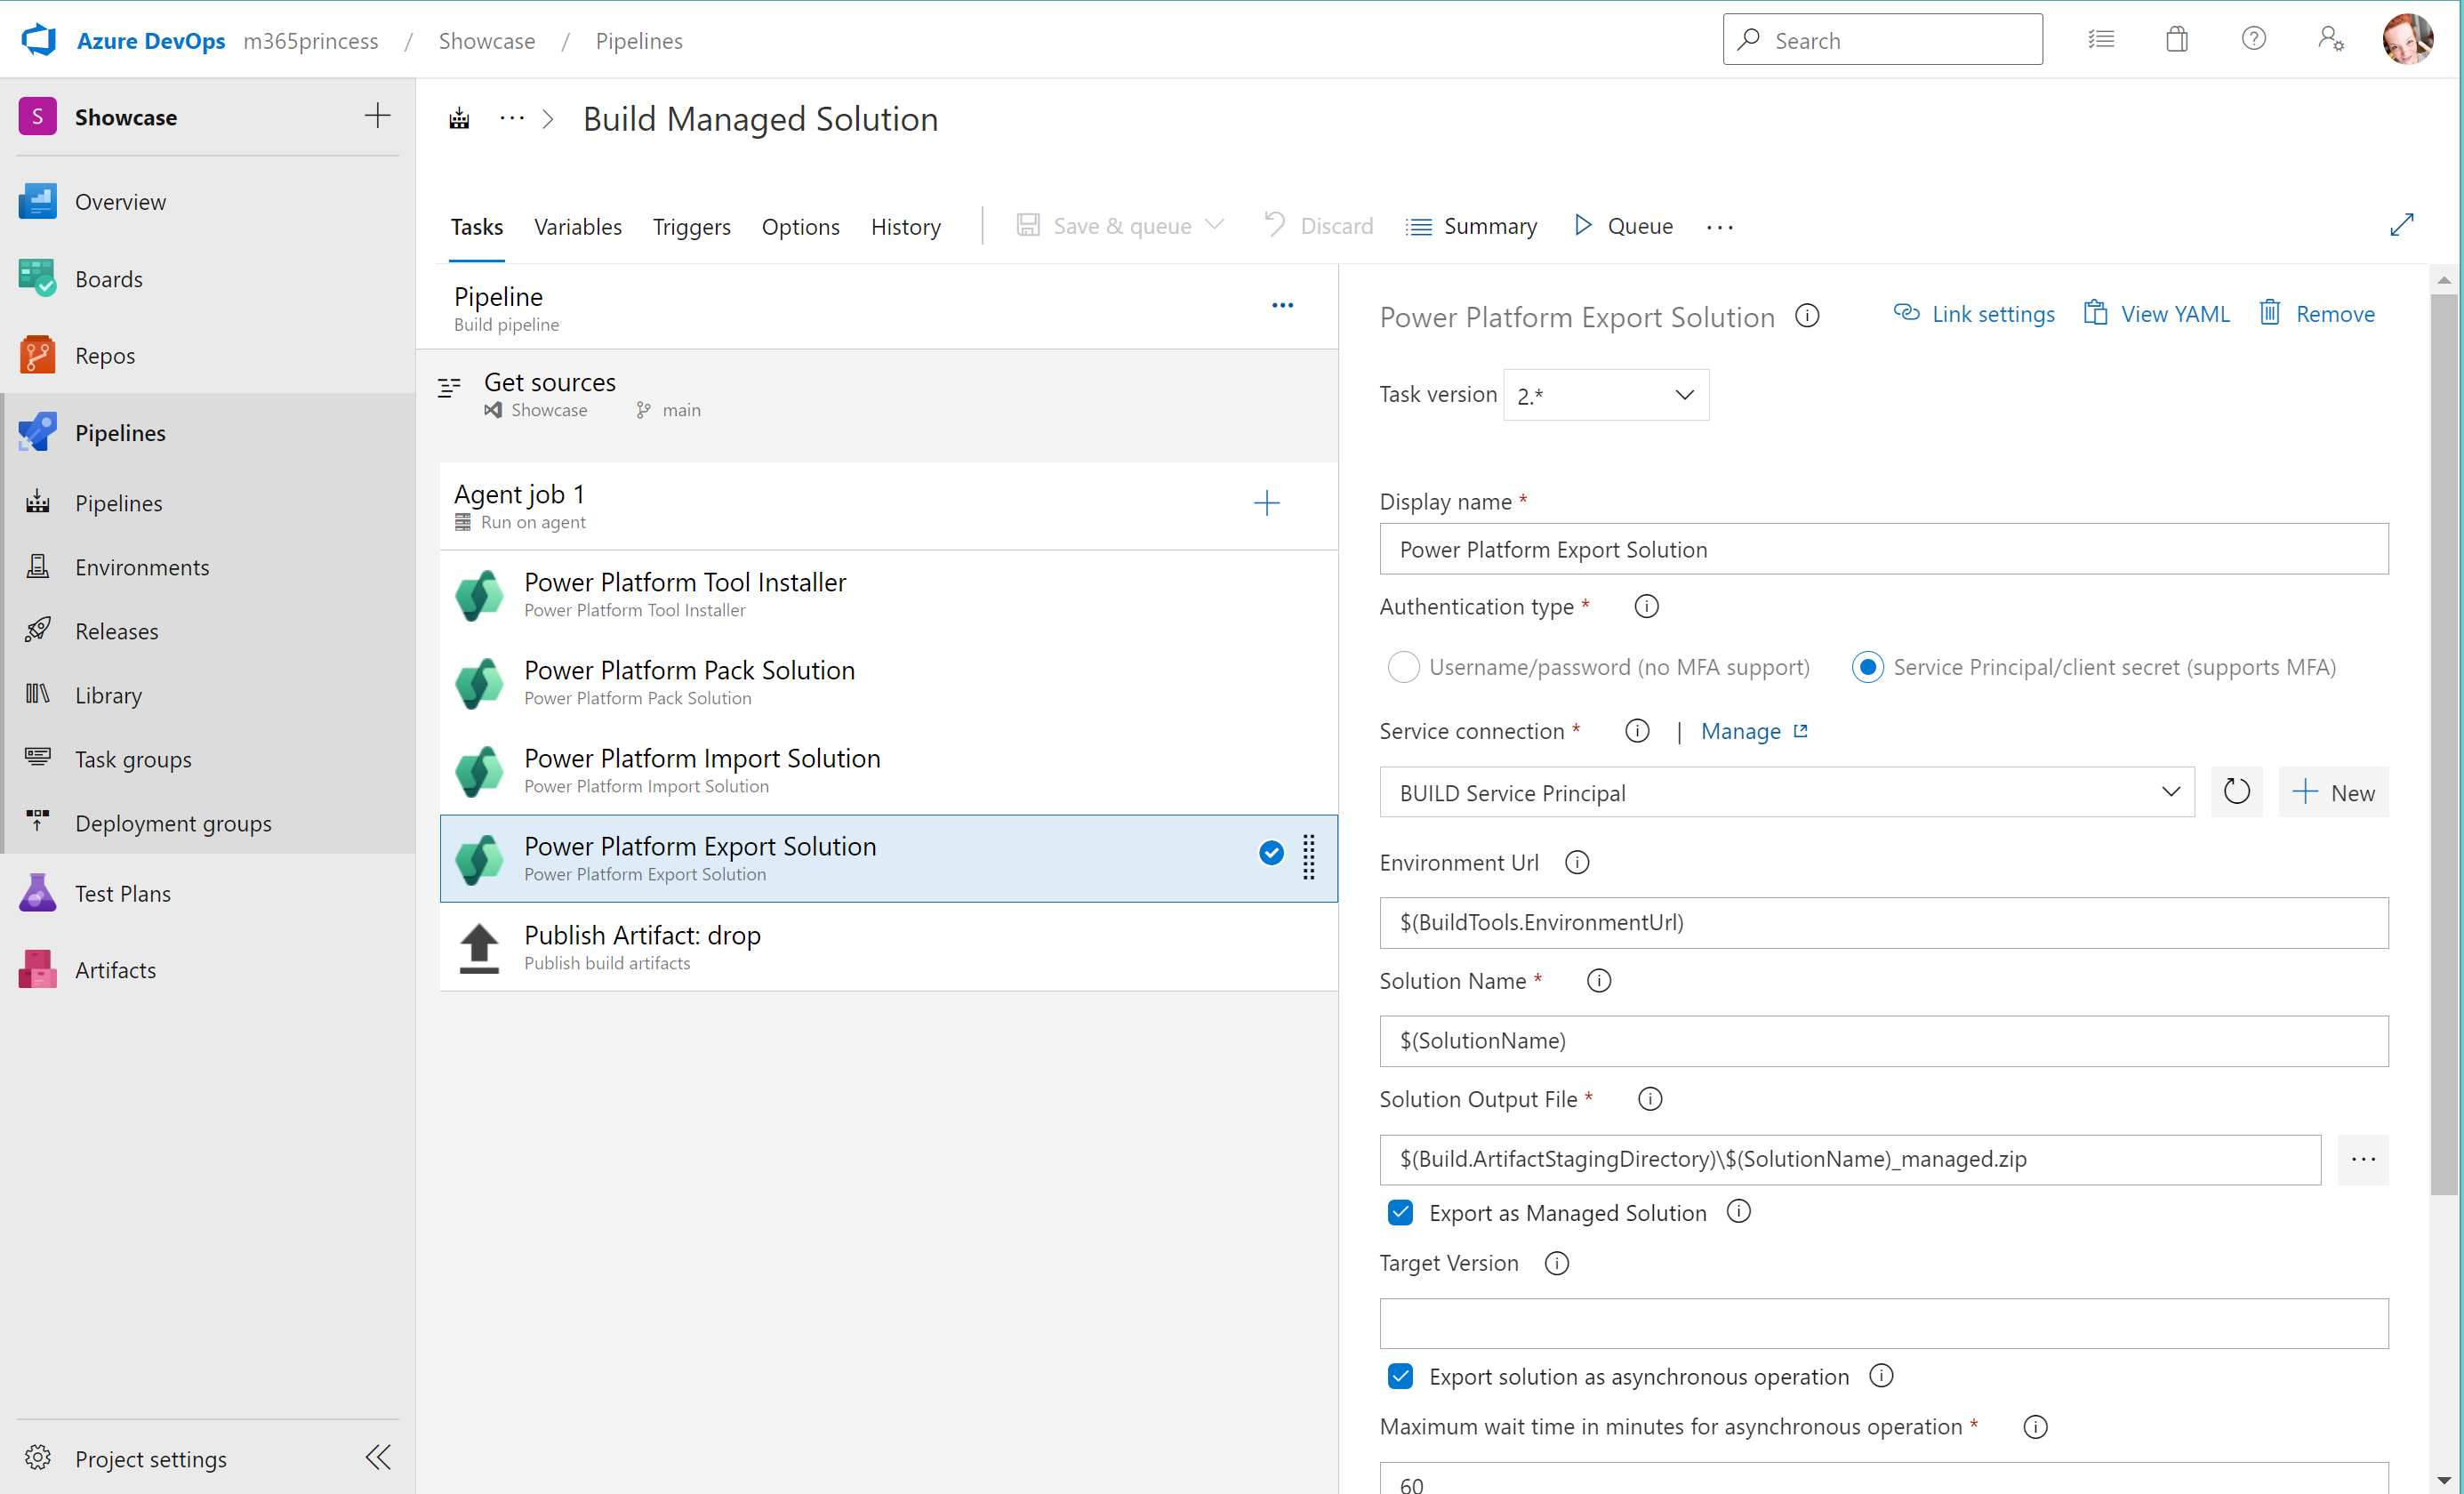The image size is (2464, 1494).
Task: Switch to the Tasks tab
Action: click(476, 227)
